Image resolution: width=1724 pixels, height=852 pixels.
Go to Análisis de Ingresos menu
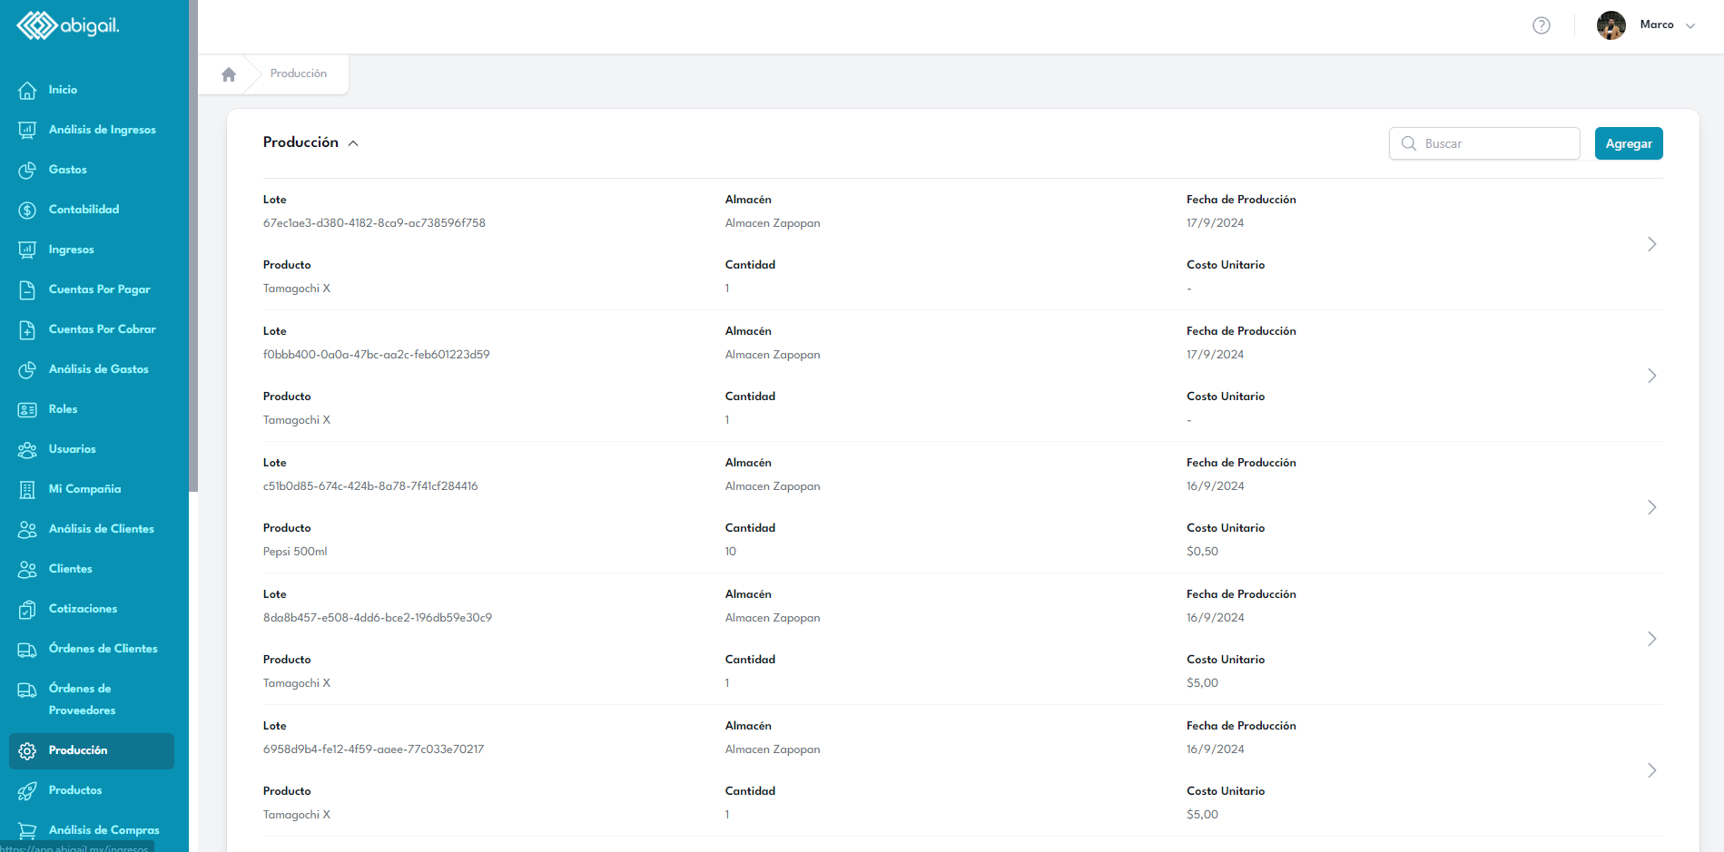point(102,130)
